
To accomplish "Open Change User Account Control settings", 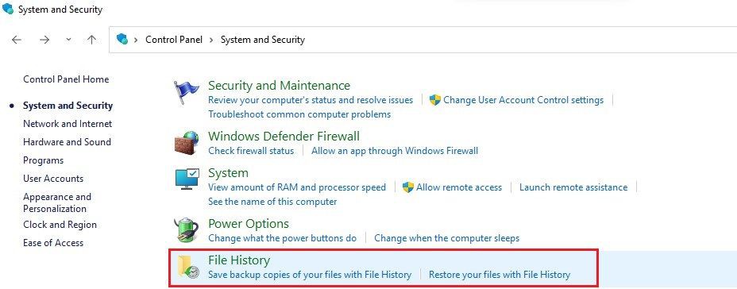I will click(x=523, y=100).
